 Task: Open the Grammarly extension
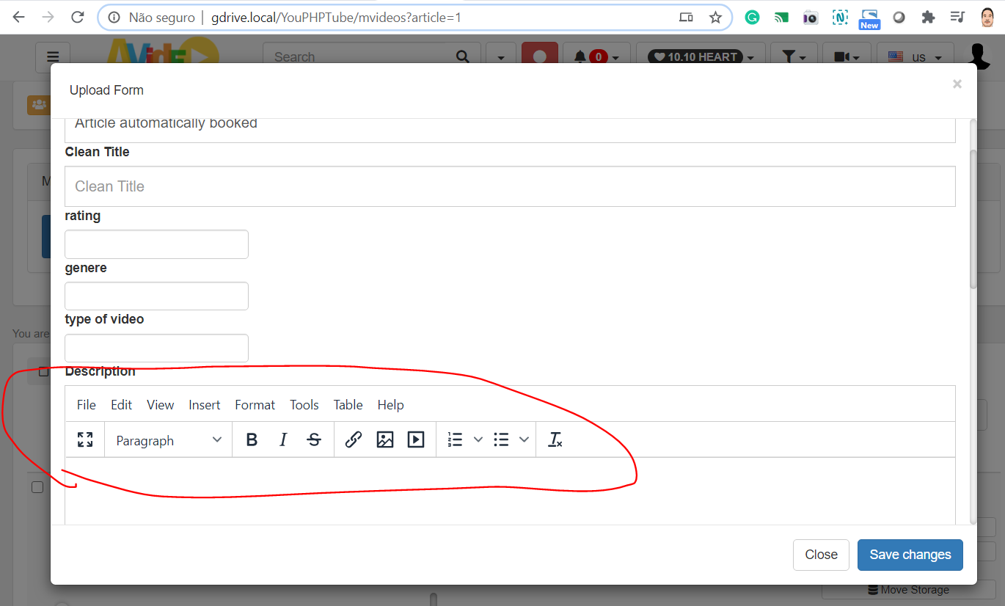[752, 18]
